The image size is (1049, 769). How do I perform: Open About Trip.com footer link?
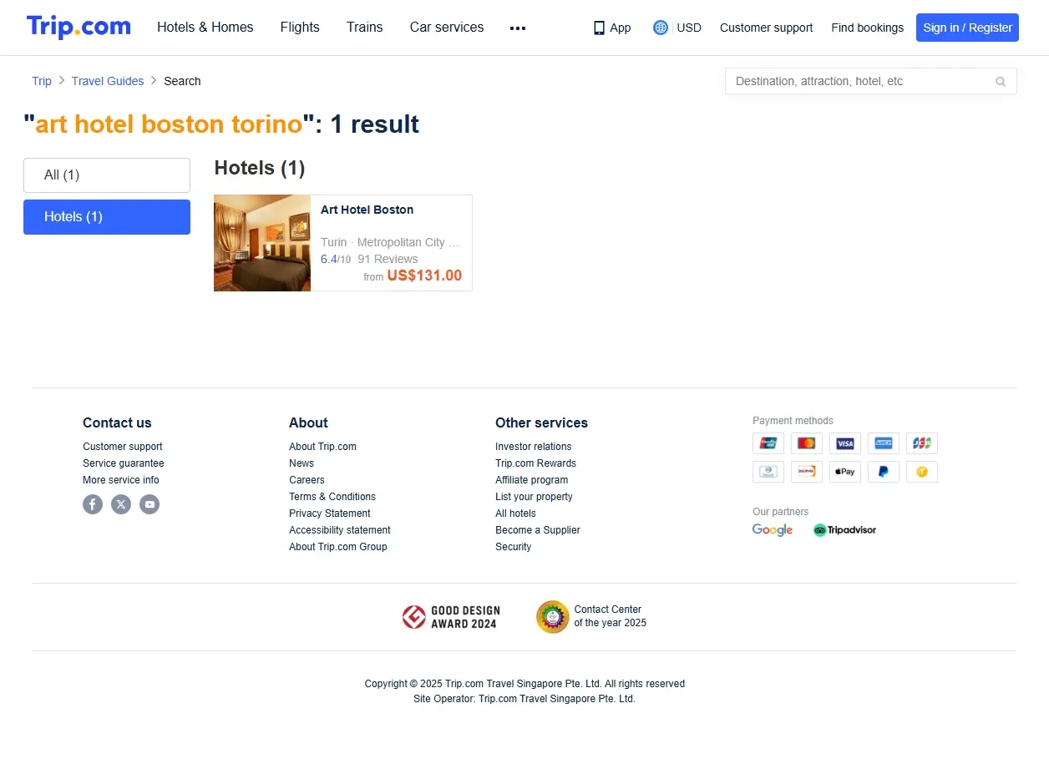(322, 447)
